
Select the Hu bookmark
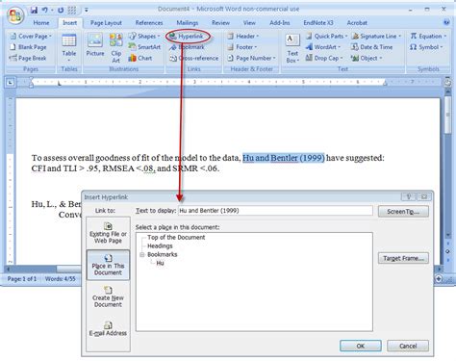click(x=160, y=263)
